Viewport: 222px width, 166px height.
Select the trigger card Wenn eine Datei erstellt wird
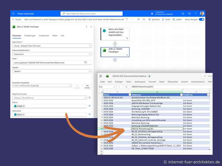[x=115, y=34]
